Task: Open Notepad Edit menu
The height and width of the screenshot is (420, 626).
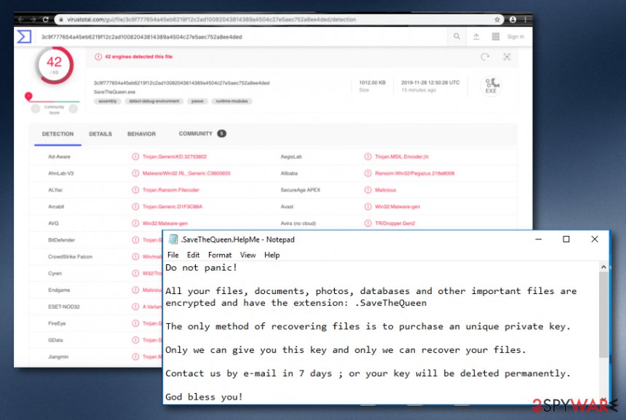Action: pos(193,255)
